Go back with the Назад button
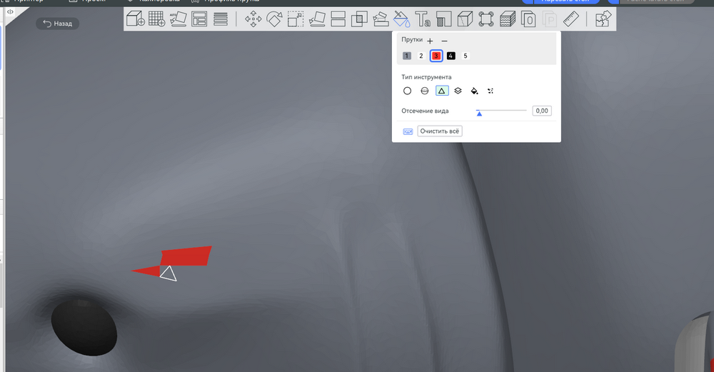The image size is (714, 372). [x=57, y=24]
